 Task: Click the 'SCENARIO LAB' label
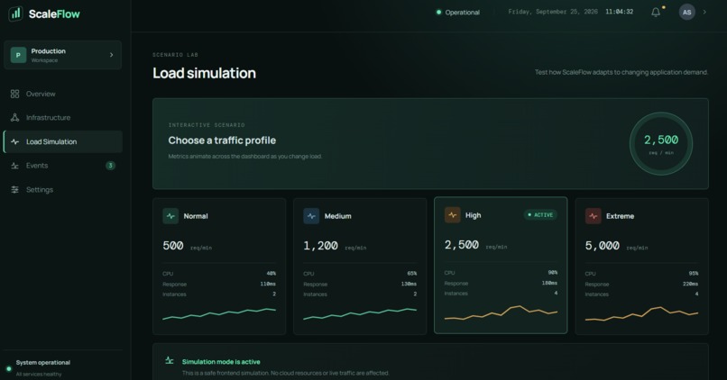[x=175, y=55]
